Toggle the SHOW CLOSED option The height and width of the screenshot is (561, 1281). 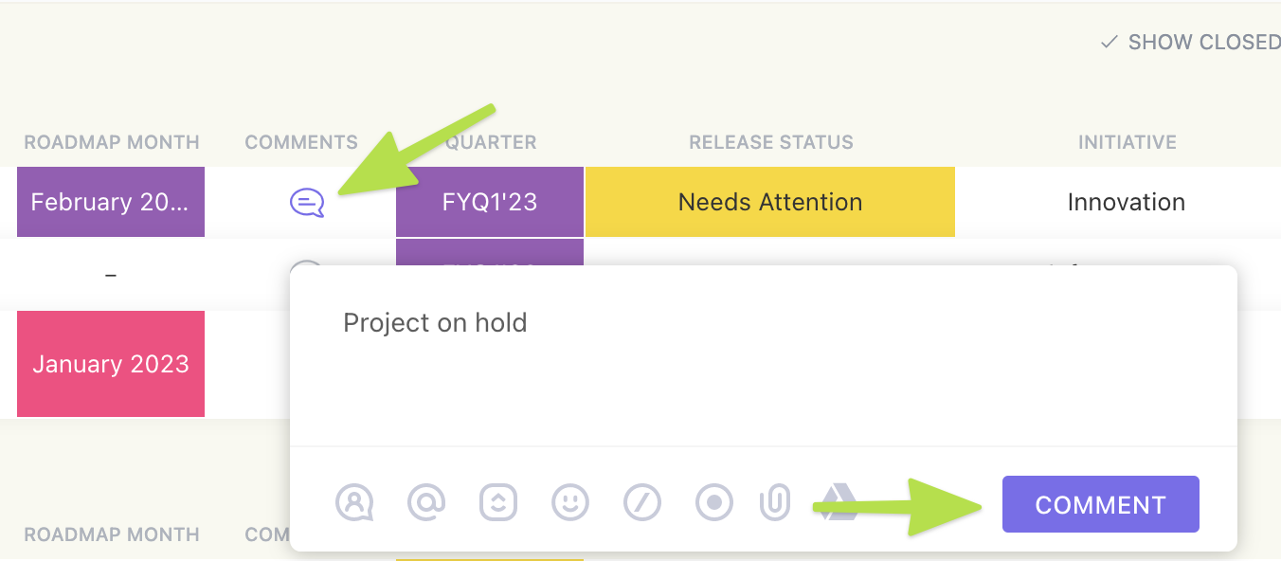tap(1190, 42)
